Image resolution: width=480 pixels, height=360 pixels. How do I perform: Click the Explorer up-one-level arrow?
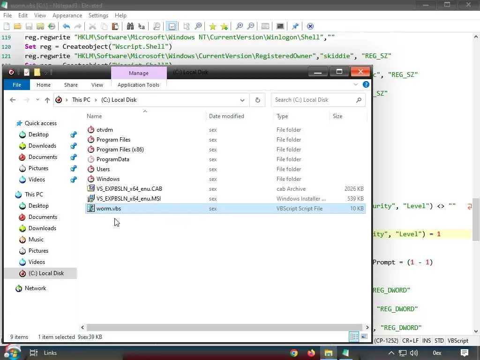[x=47, y=100]
